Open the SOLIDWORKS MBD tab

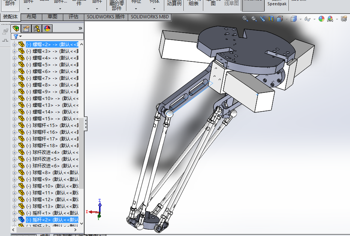tap(150, 17)
